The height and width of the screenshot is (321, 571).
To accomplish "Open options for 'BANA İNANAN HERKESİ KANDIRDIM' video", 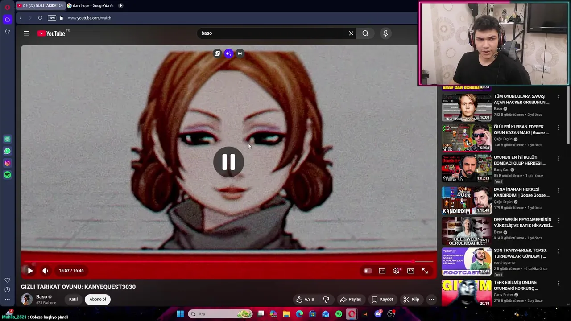I will point(559,190).
